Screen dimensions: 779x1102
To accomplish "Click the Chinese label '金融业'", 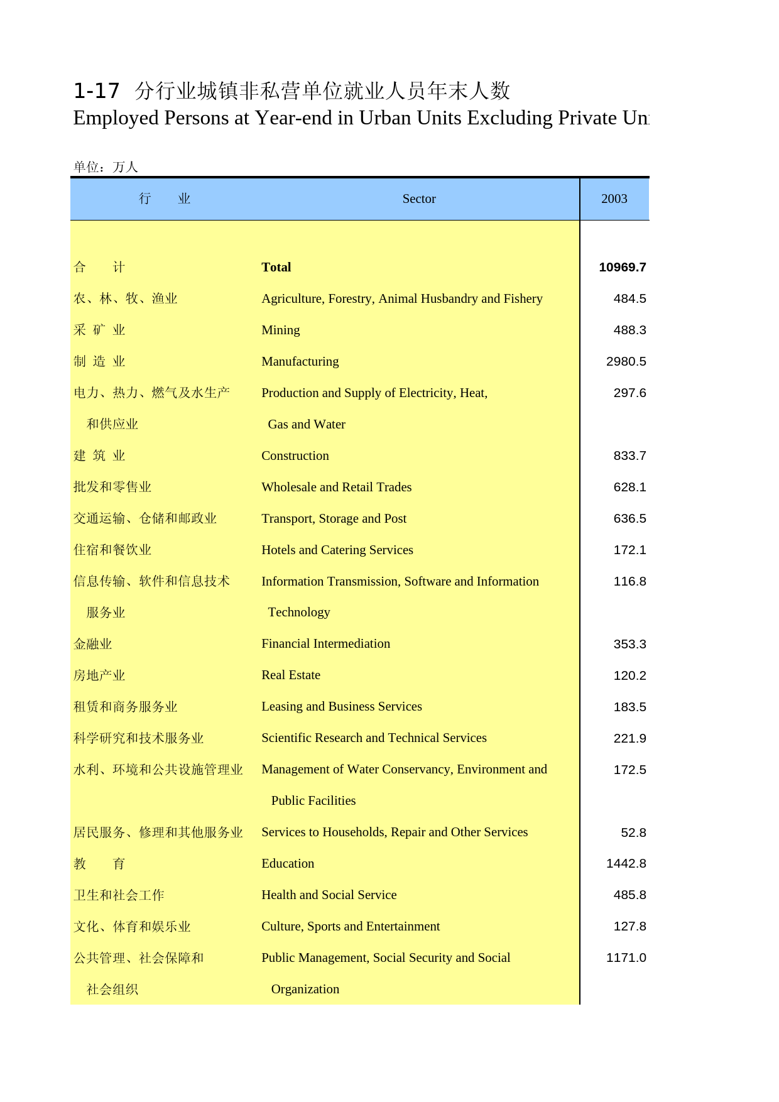I will coord(92,644).
